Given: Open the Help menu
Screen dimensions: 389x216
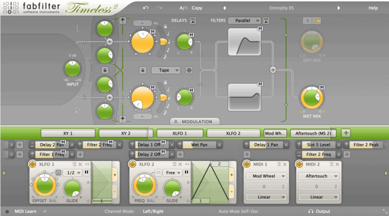Looking at the screenshot, I should click(x=373, y=8).
